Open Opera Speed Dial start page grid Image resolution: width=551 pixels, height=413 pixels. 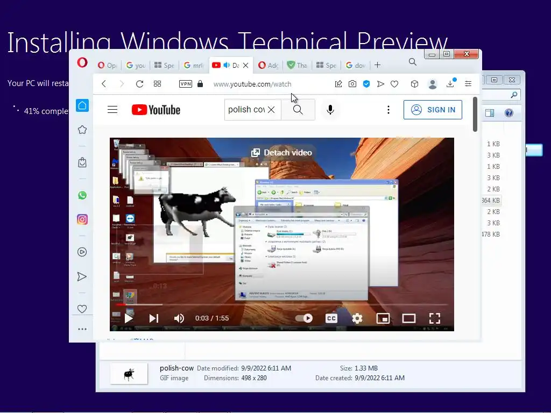(x=158, y=84)
